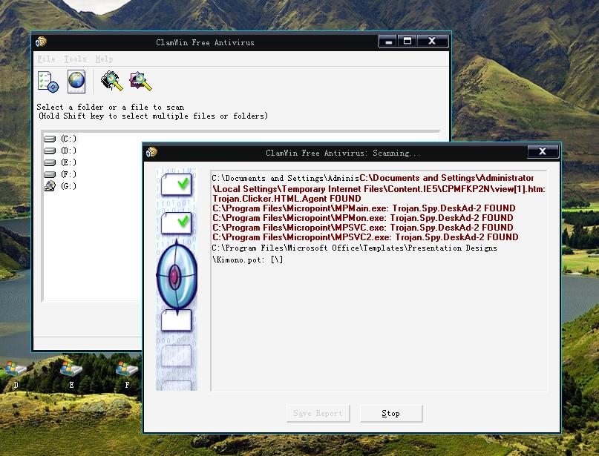599x456 pixels.
Task: Click the ClamWin icon in the main window title bar
Action: pos(41,42)
